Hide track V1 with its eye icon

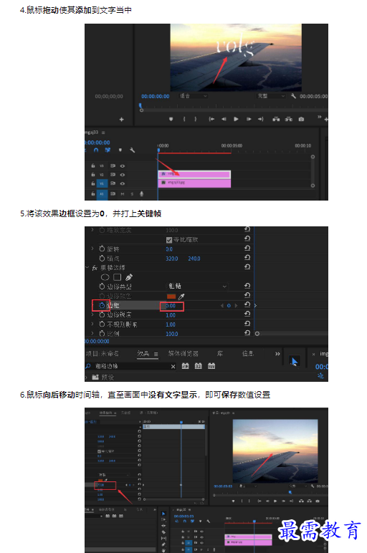pyautogui.click(x=123, y=183)
